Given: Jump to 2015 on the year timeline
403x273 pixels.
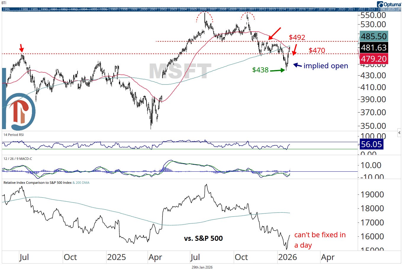Looking at the screenshot, I should [292, 9].
